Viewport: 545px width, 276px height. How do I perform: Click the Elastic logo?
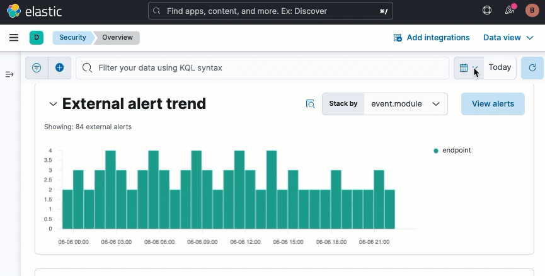(x=30, y=11)
